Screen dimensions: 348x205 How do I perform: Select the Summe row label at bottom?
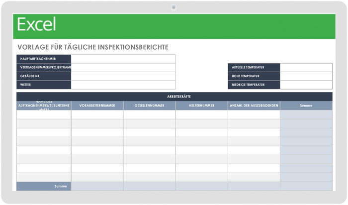click(44, 187)
